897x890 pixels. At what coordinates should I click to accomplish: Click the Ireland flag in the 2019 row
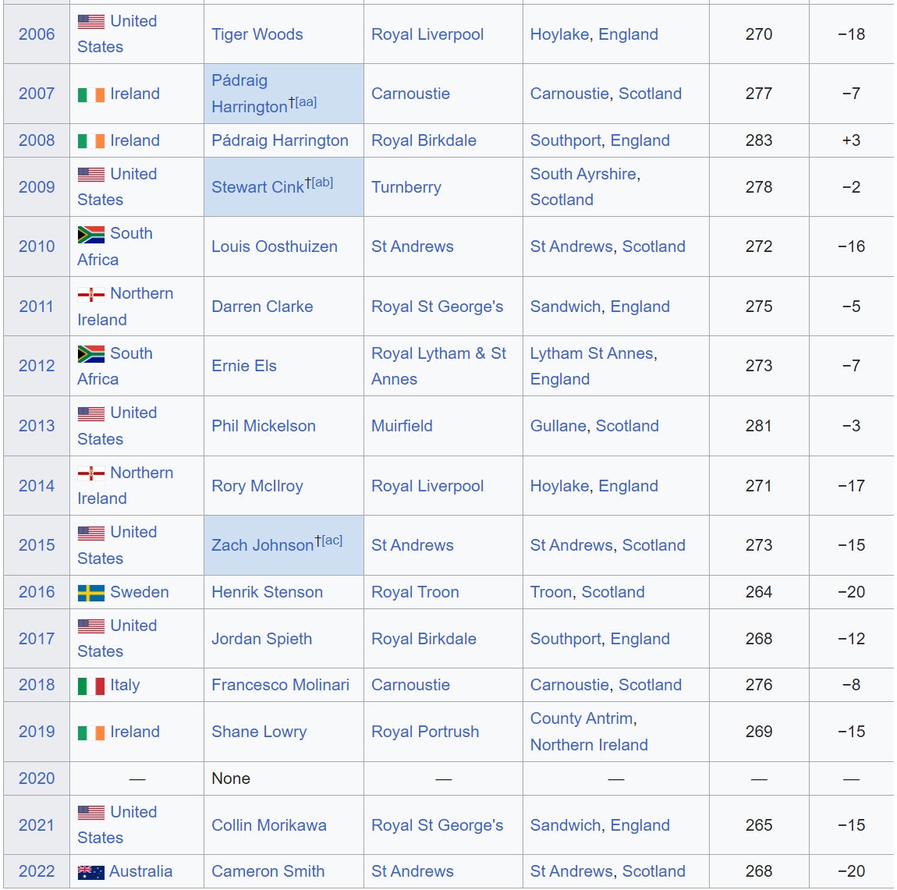click(91, 732)
